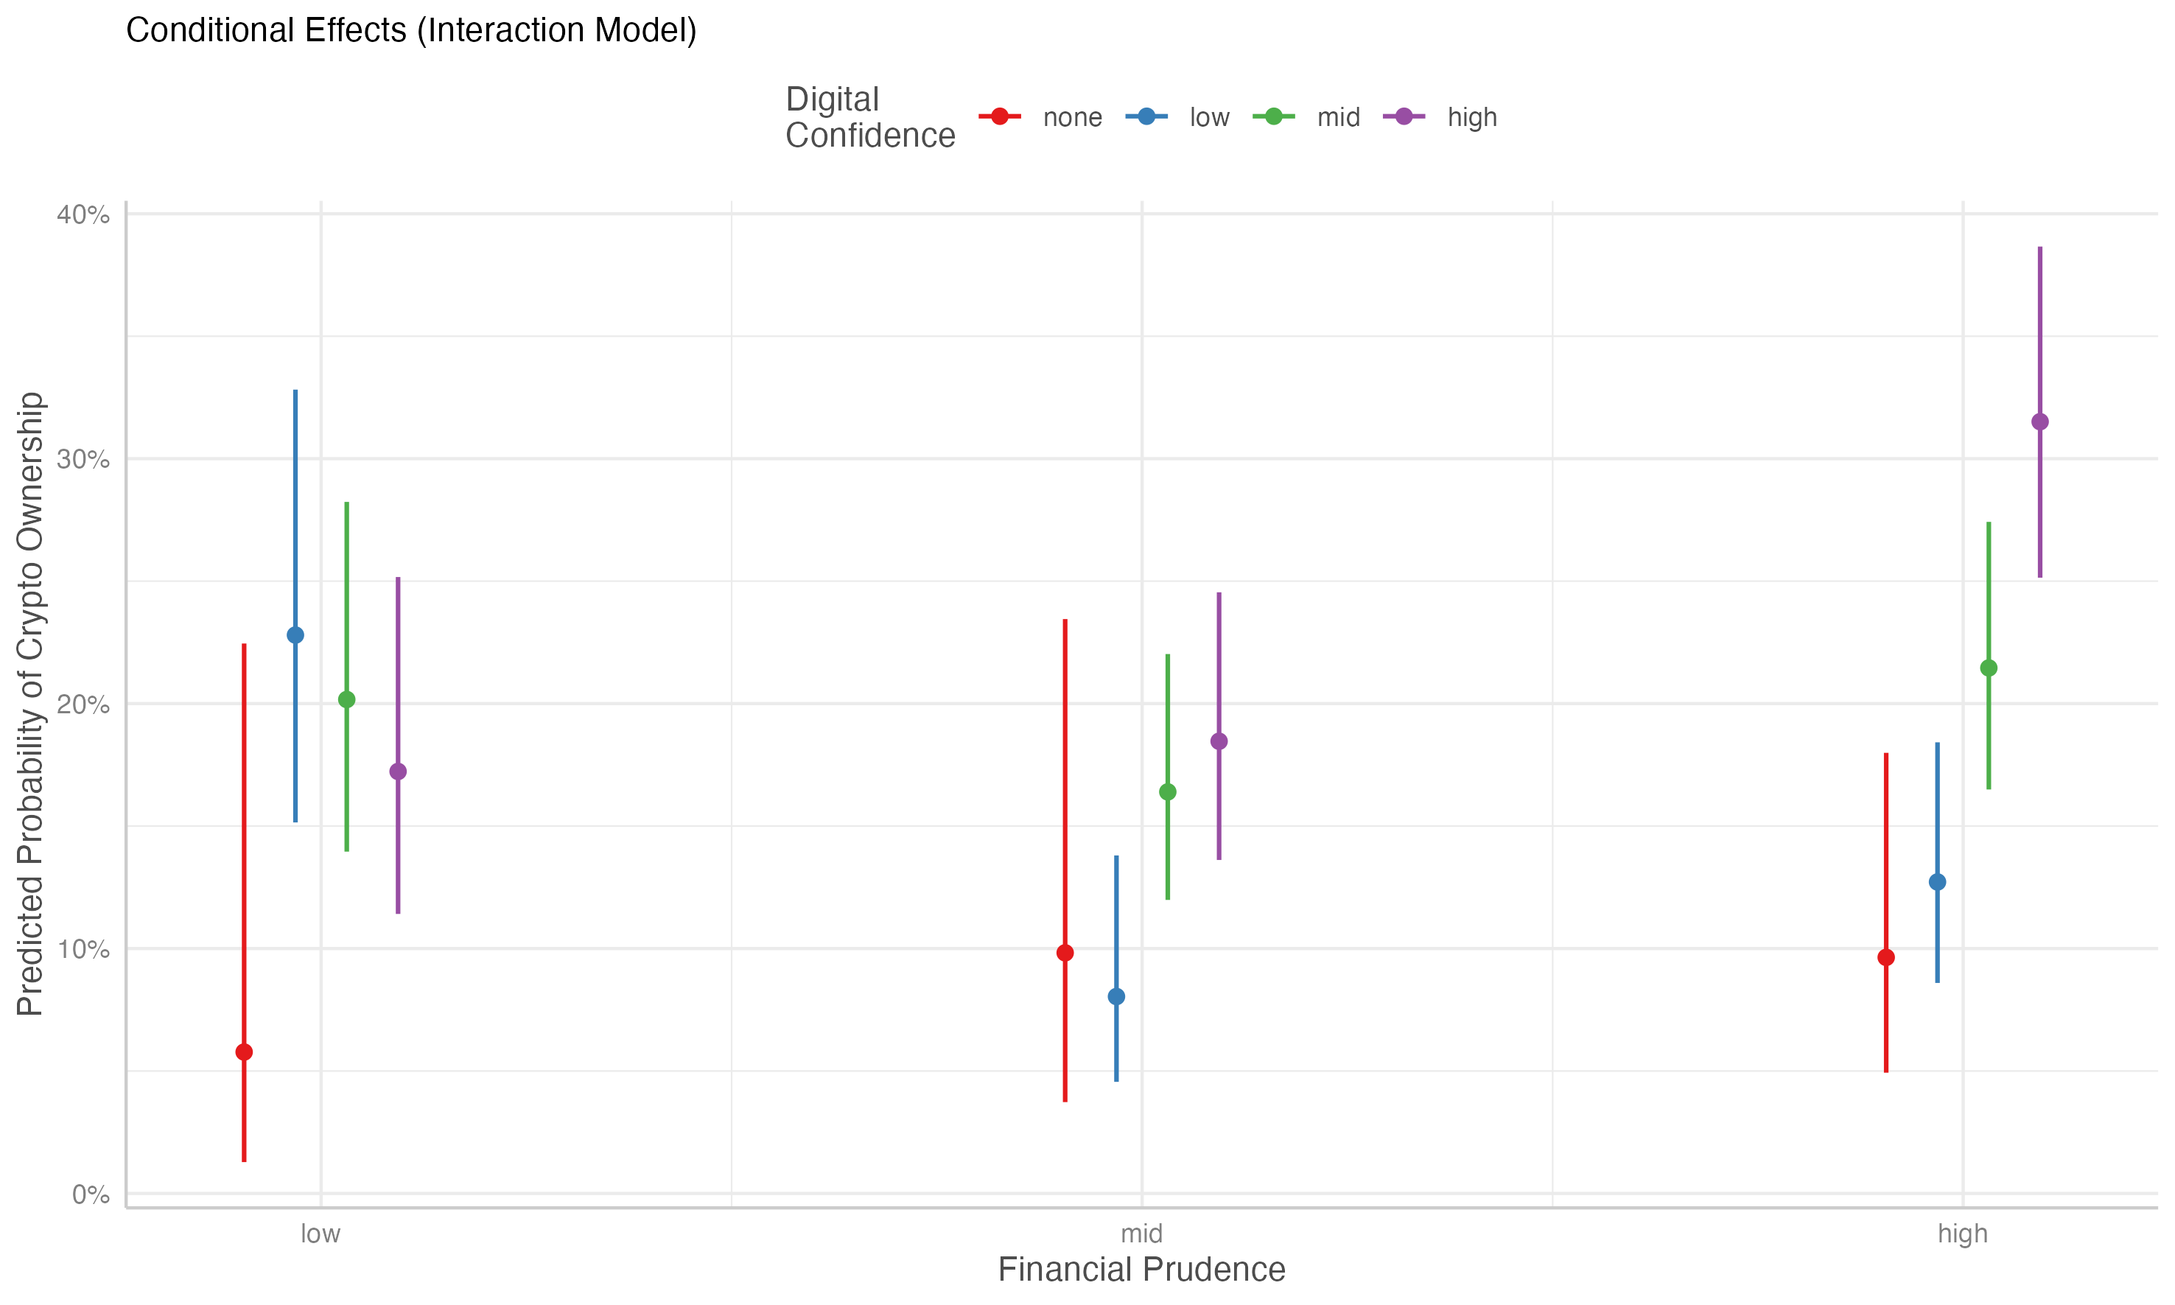The width and height of the screenshot is (2175, 1305).
Task: Click the 'high' x-axis tick label
Action: coord(1962,1234)
